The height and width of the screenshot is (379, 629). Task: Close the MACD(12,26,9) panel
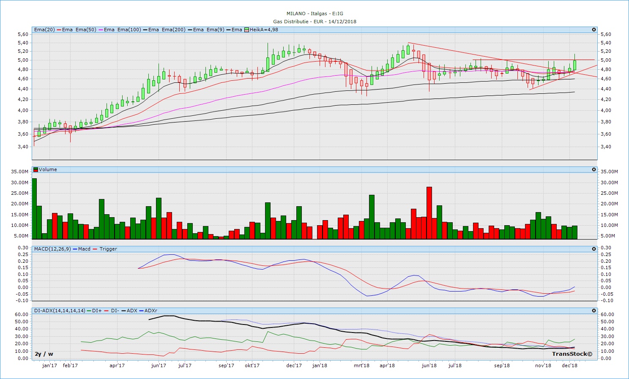[x=594, y=249]
